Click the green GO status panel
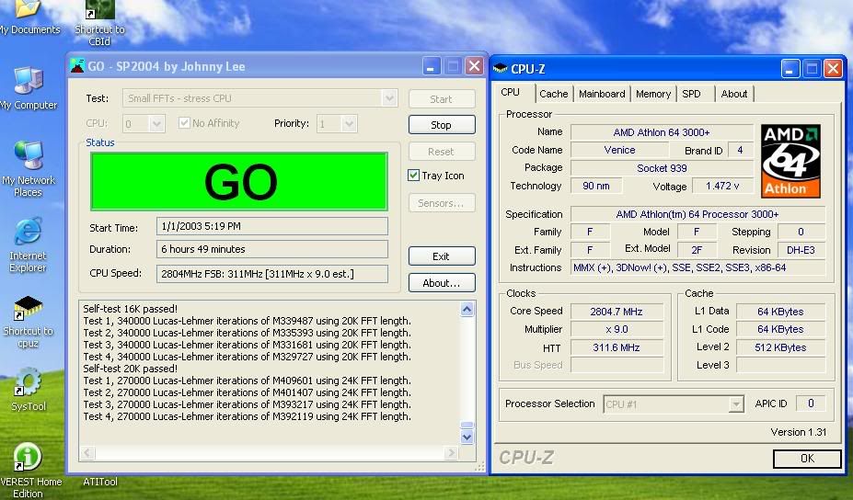 click(x=239, y=181)
